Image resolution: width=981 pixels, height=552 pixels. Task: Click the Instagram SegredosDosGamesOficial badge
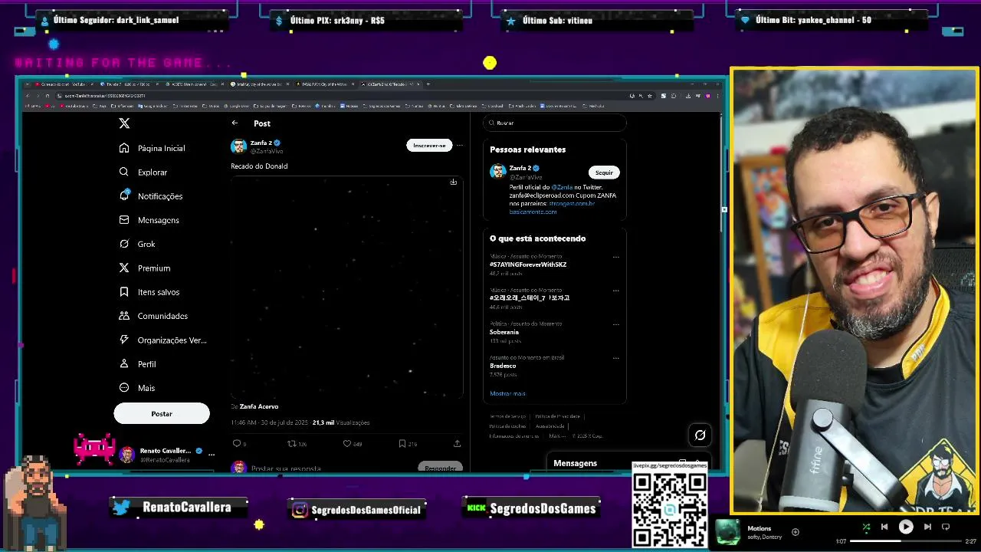(x=357, y=509)
